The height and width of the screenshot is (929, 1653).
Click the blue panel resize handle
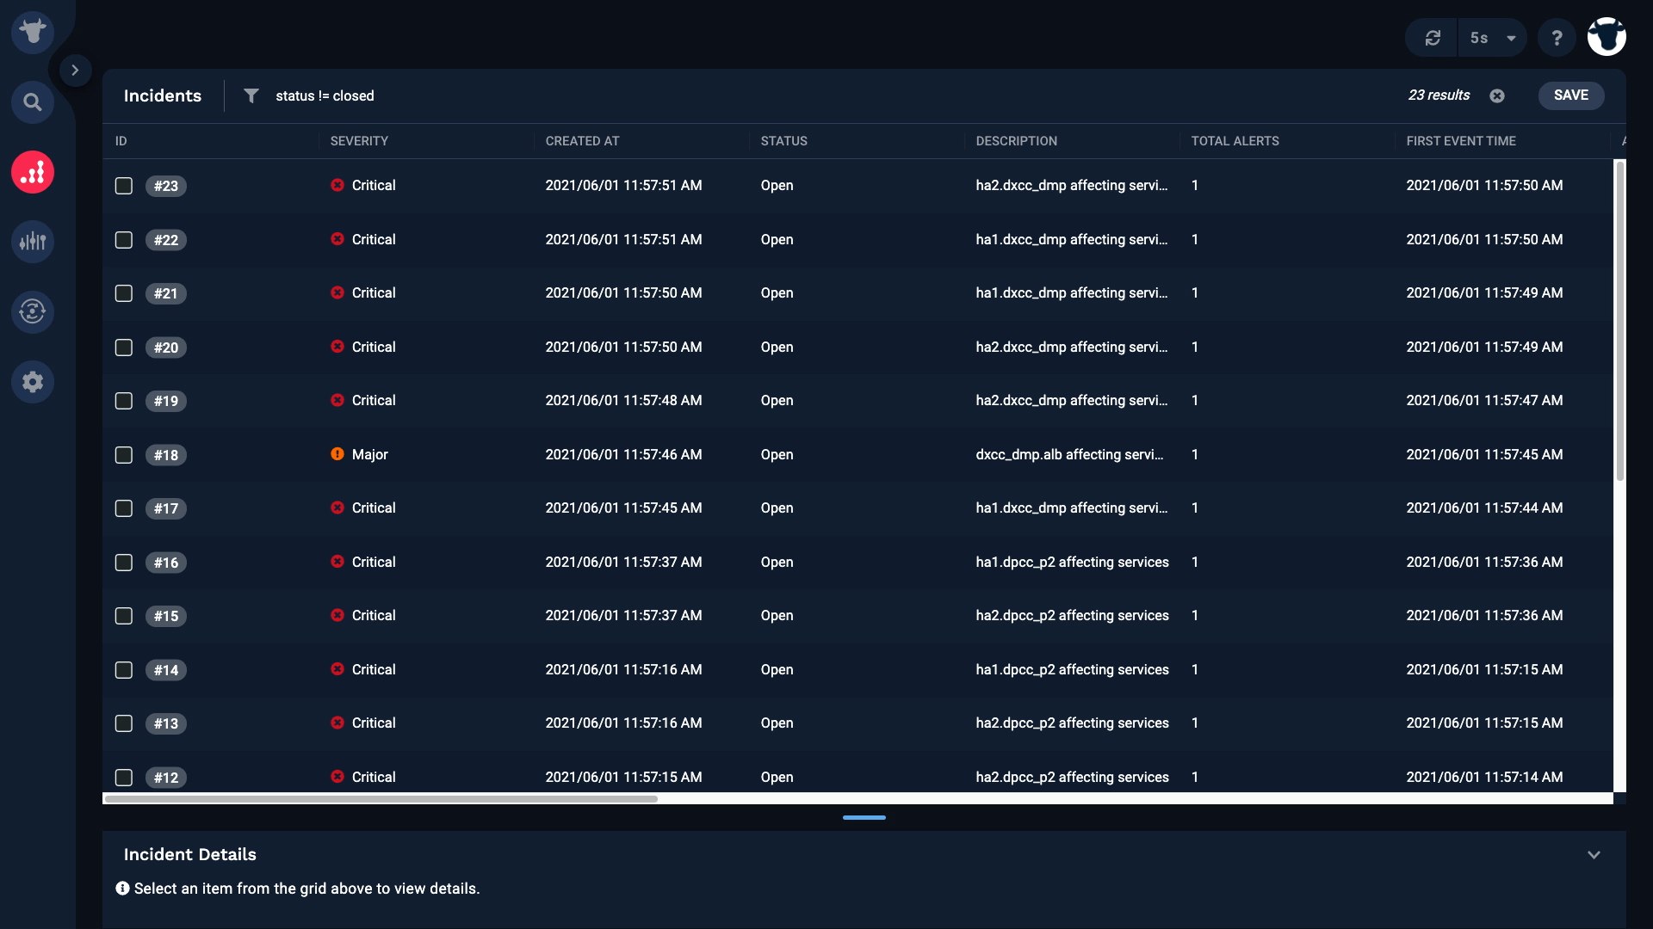tap(864, 817)
